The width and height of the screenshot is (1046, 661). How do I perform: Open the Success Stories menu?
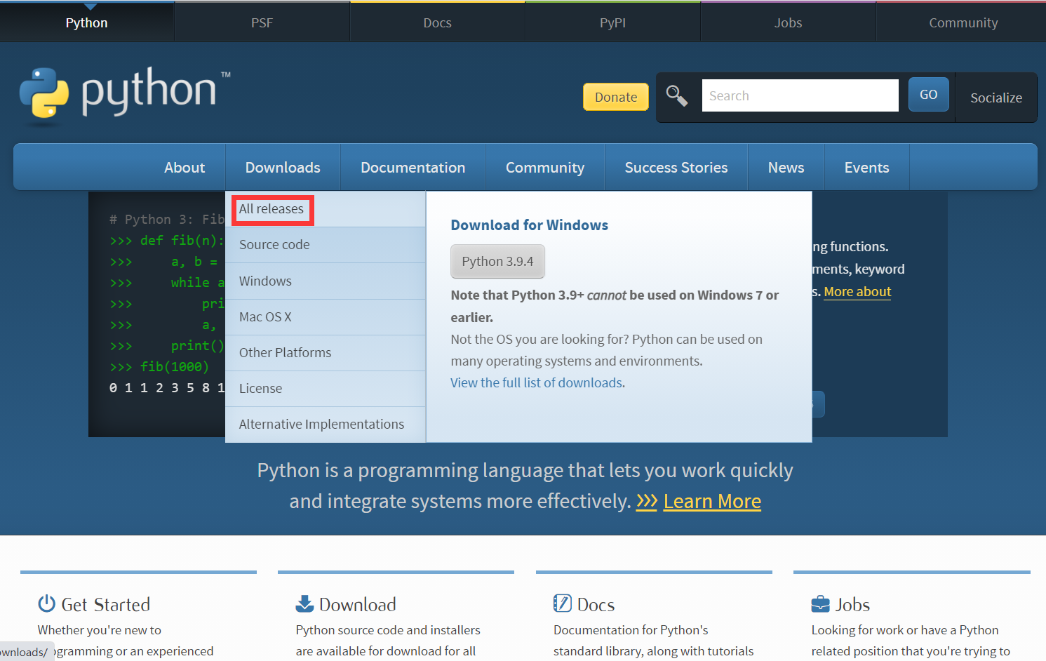click(676, 168)
